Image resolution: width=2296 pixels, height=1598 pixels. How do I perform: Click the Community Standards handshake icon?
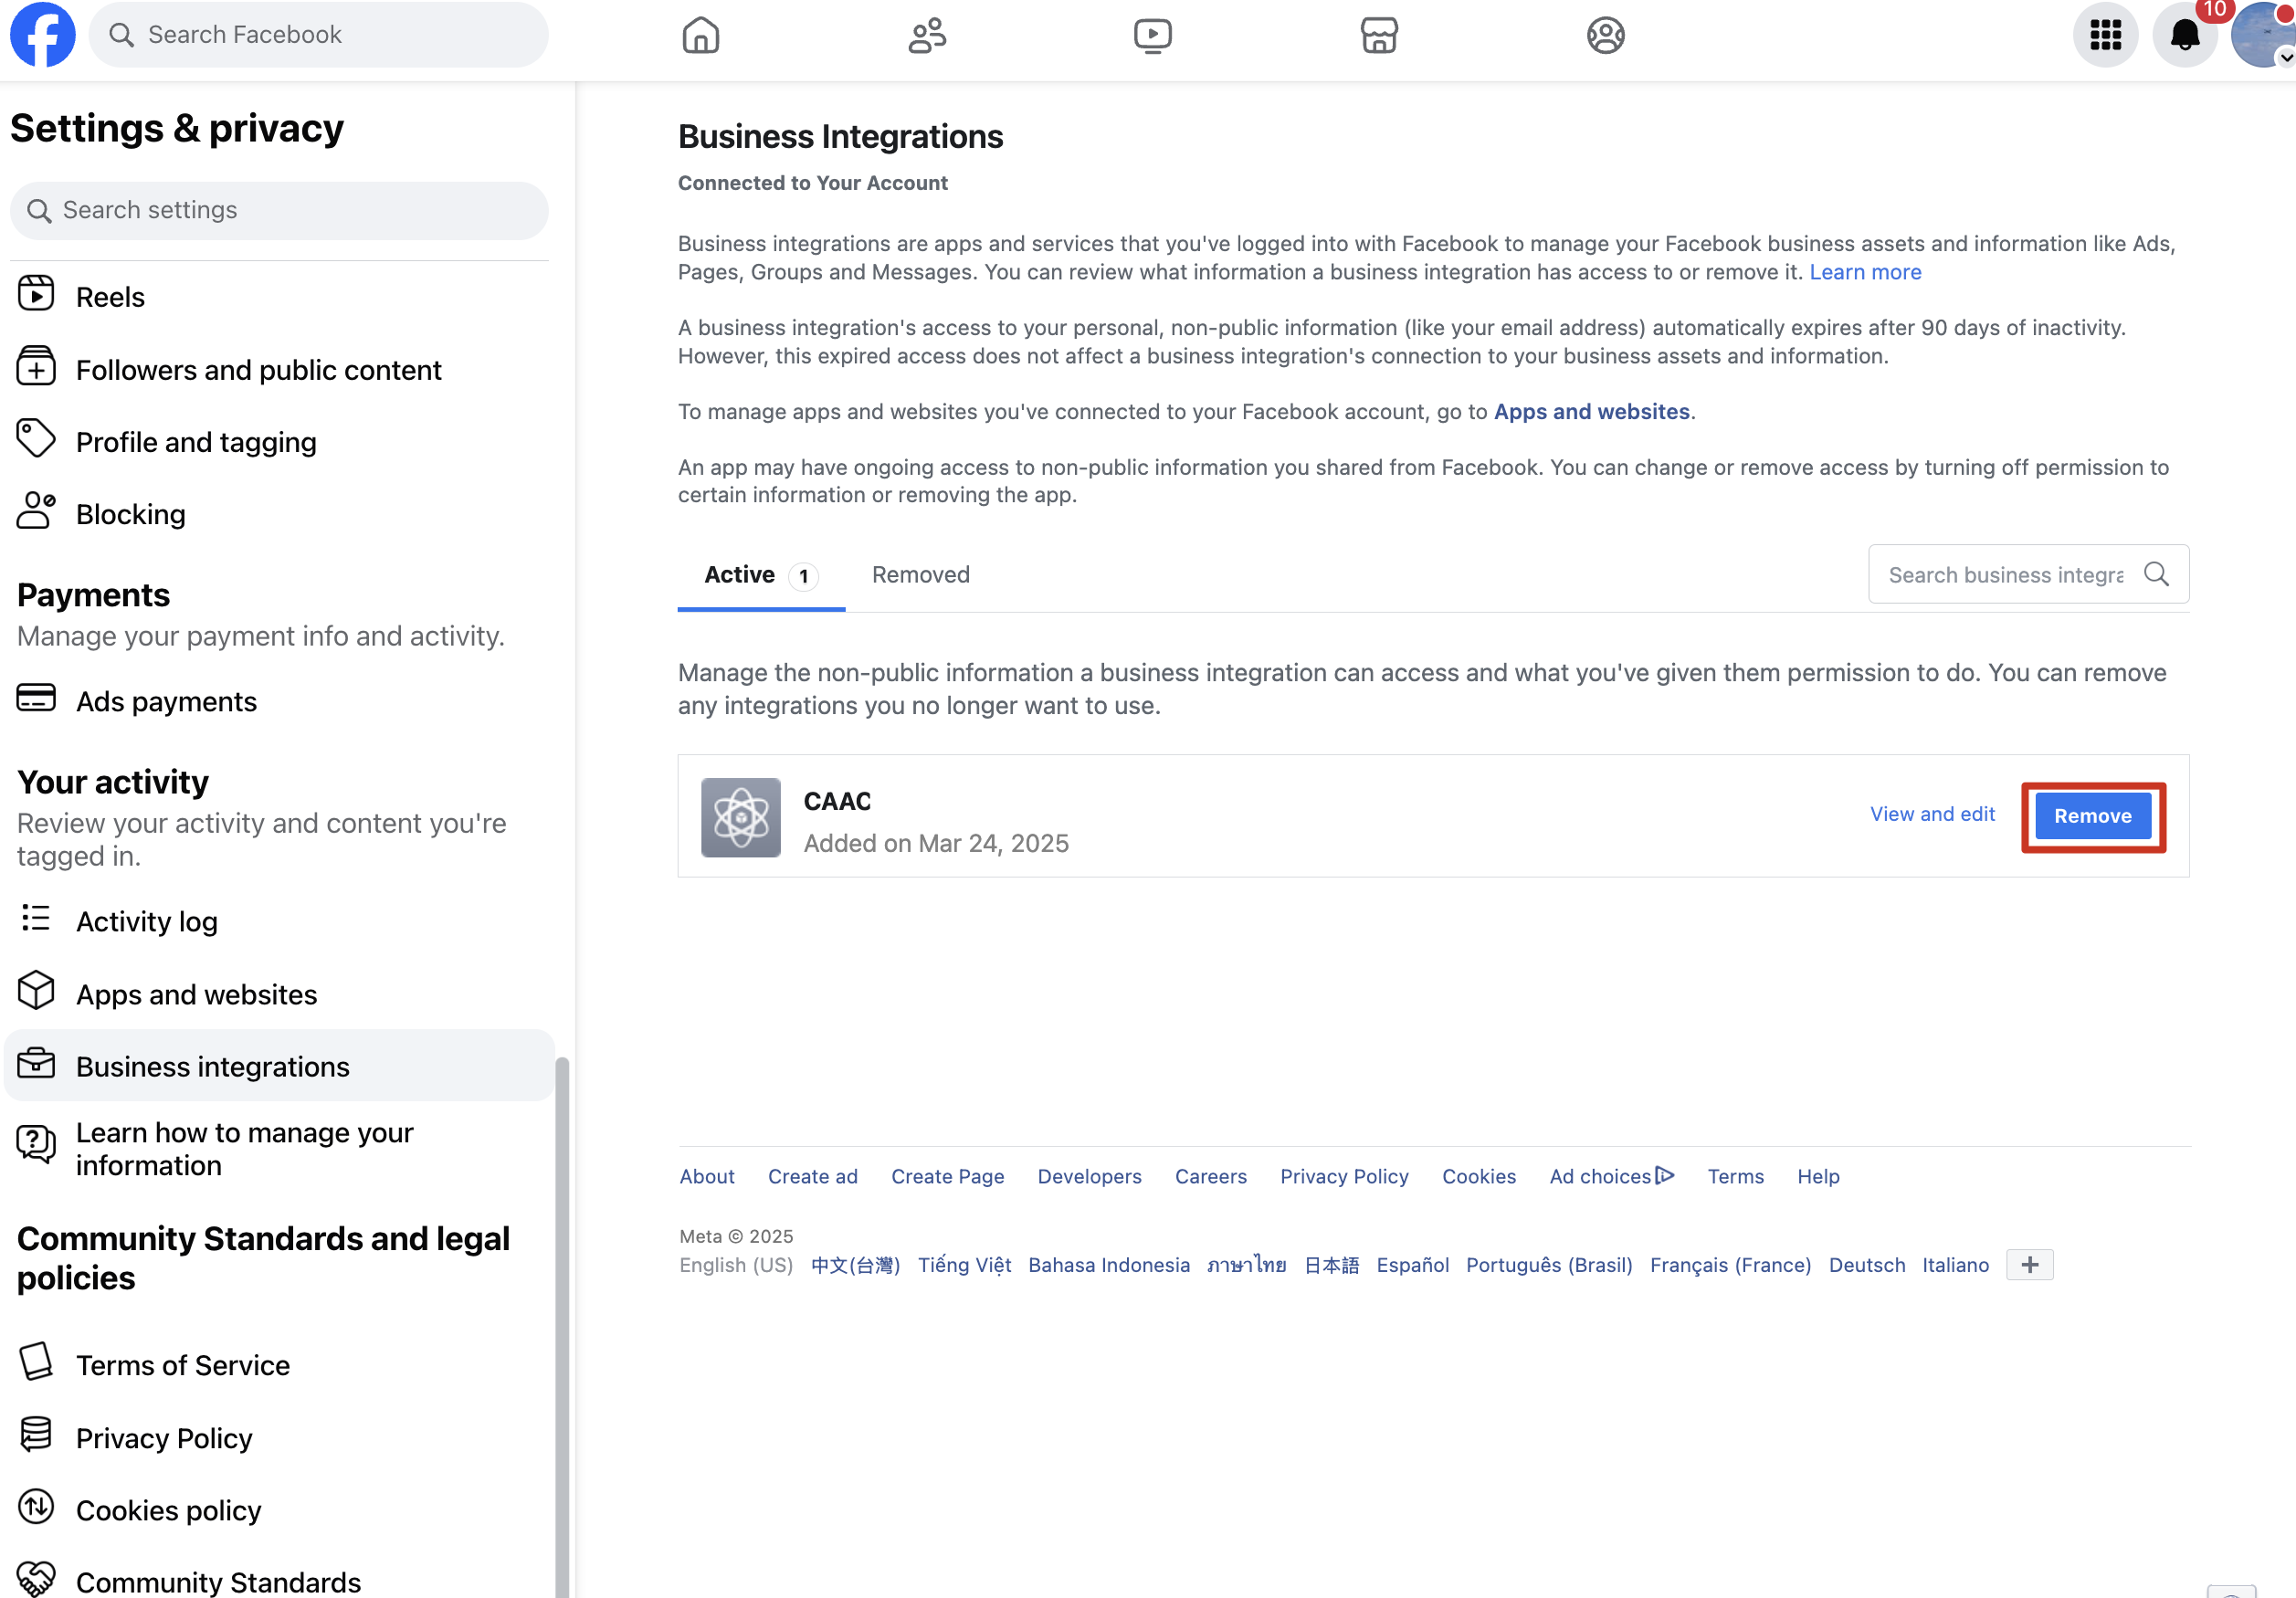tap(36, 1580)
